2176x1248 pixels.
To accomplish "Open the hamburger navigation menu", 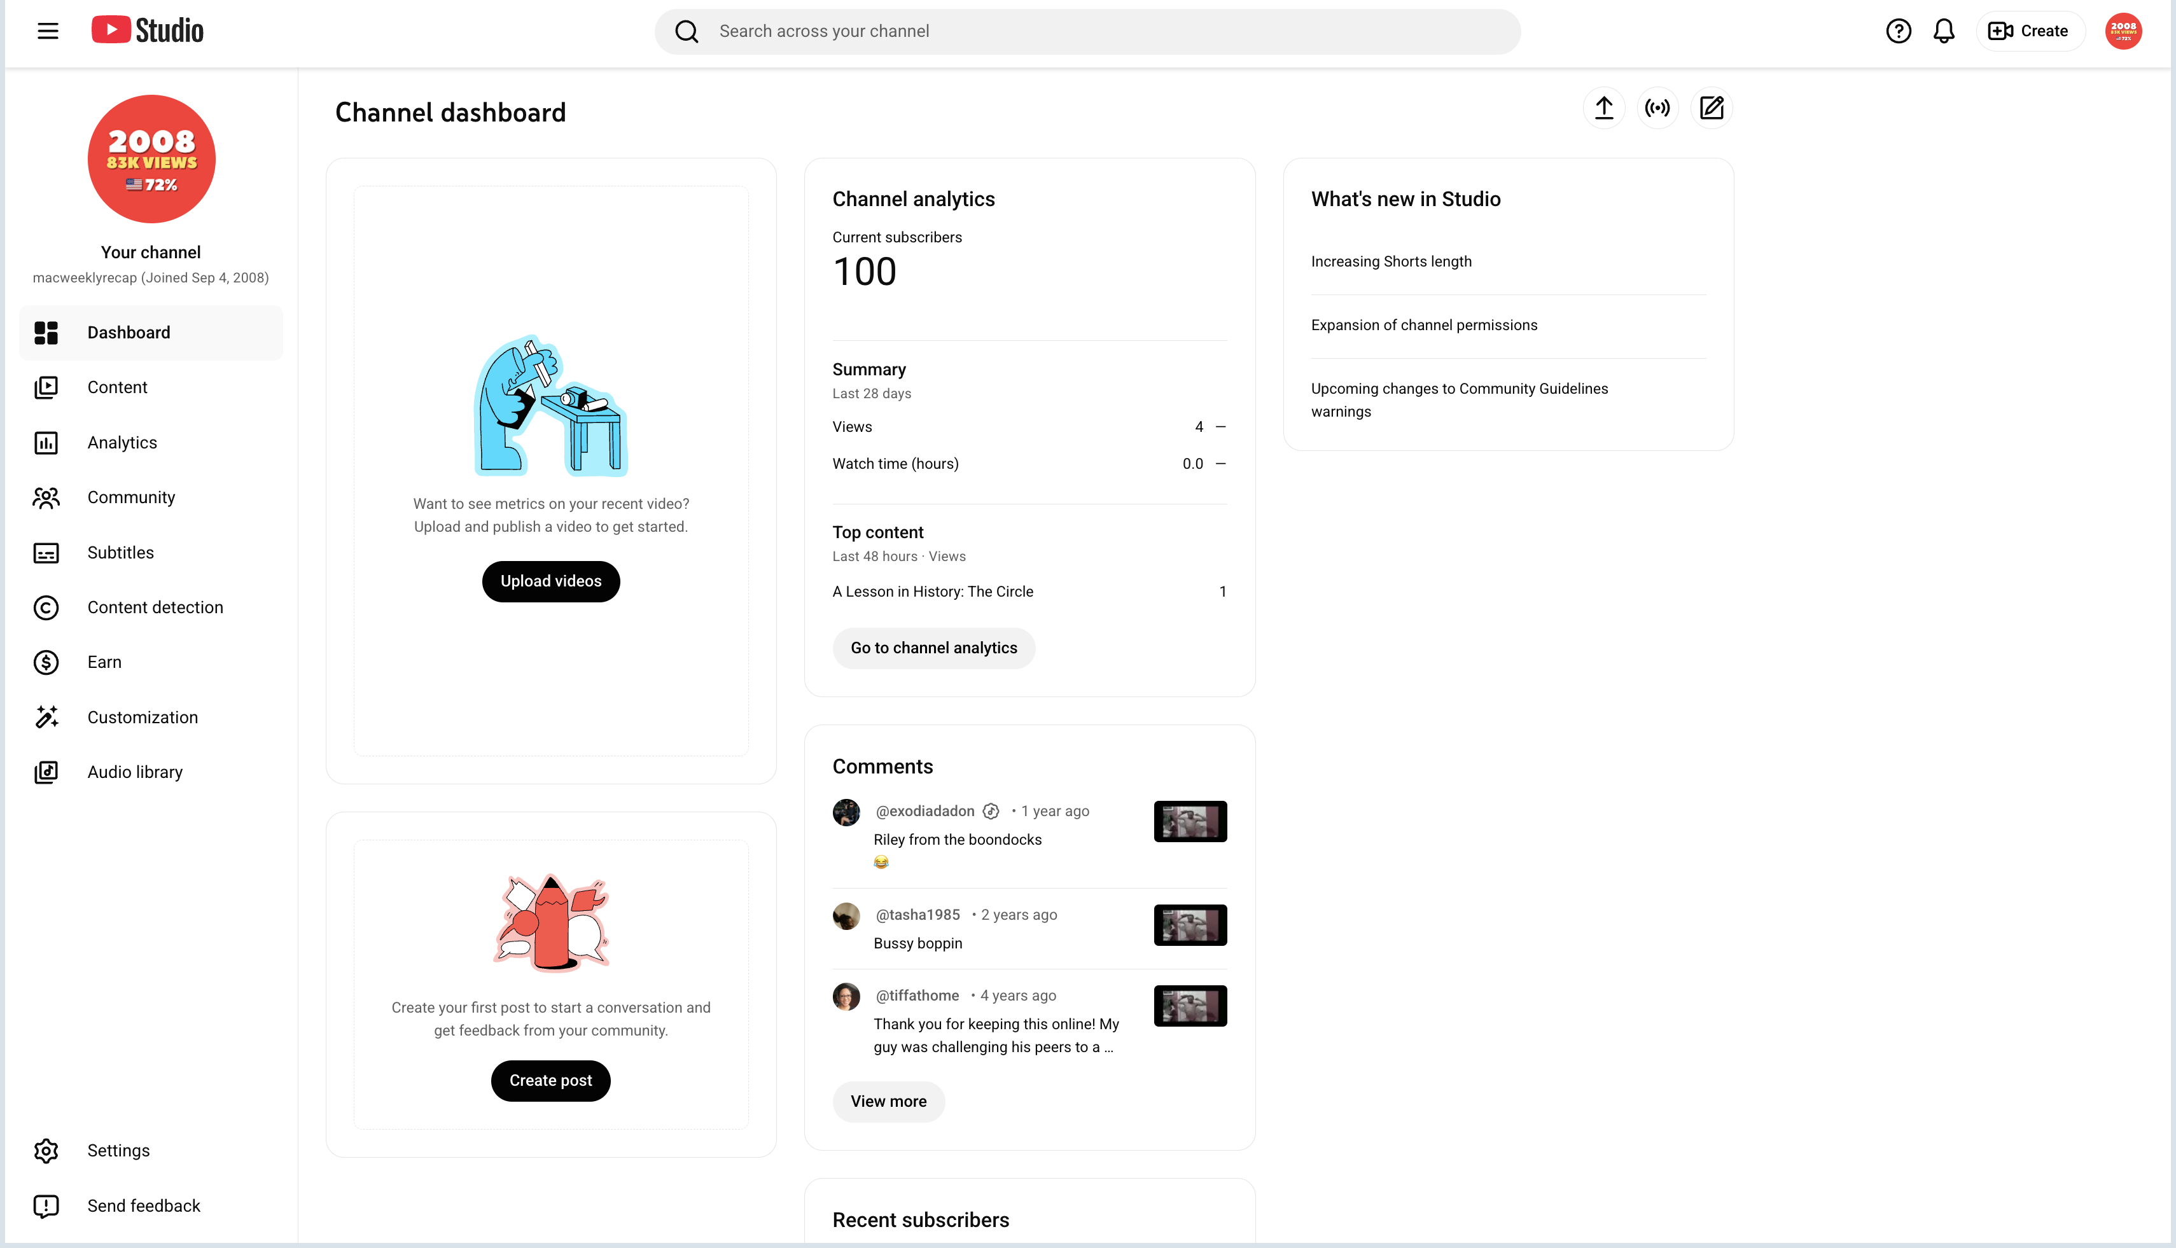I will (48, 32).
